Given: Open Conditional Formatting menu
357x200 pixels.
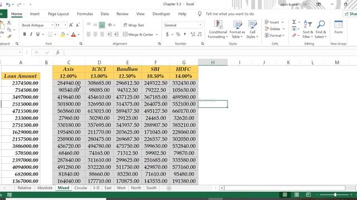Looking at the screenshot, I should pos(218,29).
